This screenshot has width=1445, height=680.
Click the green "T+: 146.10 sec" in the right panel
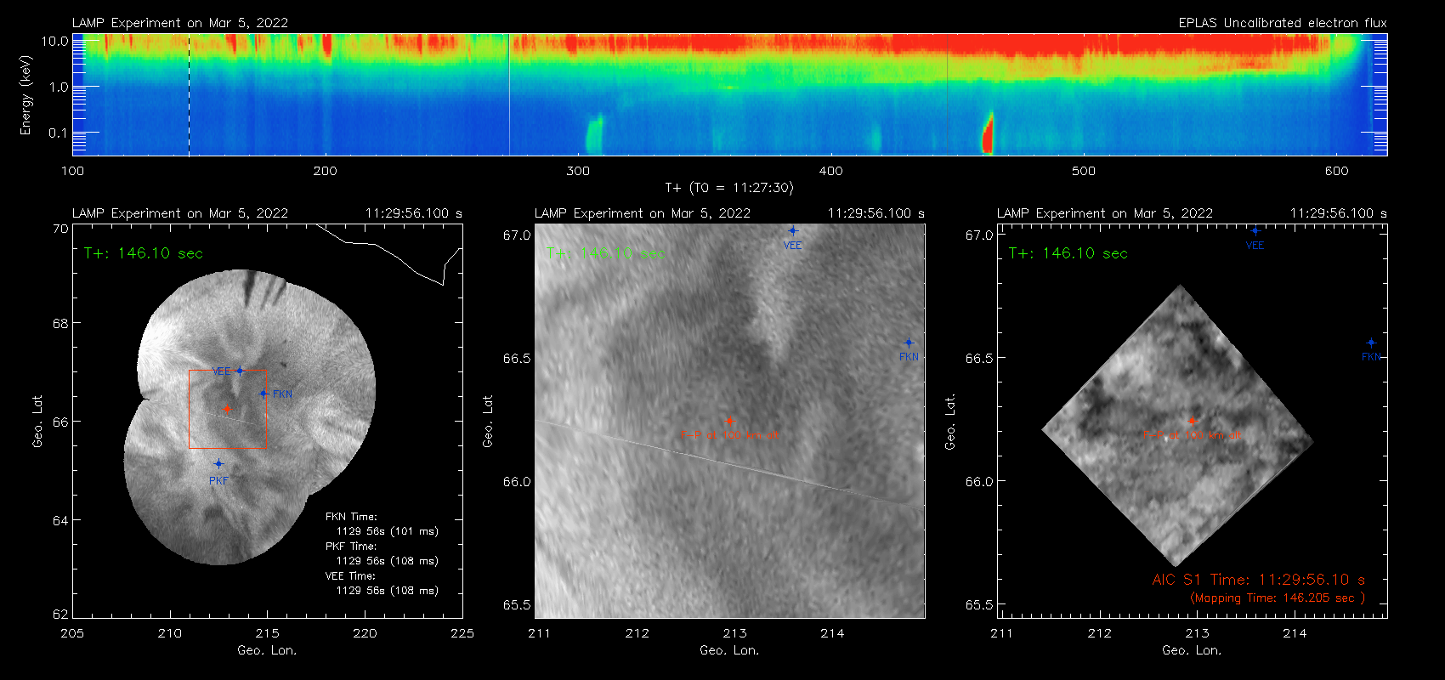pyautogui.click(x=1068, y=253)
